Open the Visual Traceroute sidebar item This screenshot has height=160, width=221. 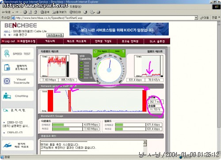tap(18, 81)
